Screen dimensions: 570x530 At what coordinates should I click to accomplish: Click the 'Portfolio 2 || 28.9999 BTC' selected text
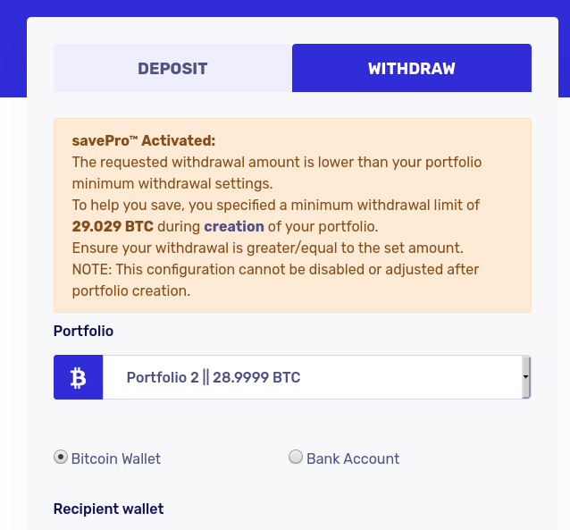click(214, 377)
